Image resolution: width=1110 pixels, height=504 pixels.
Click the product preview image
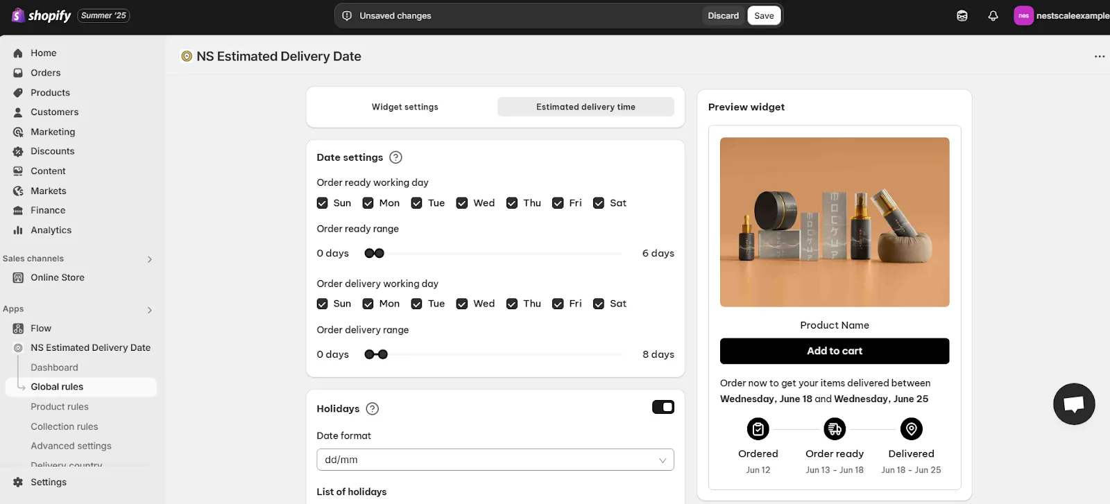pyautogui.click(x=835, y=222)
